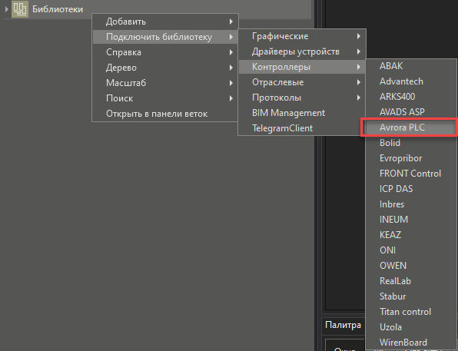Click the arrow beside Поиск
458x351 pixels.
point(231,98)
